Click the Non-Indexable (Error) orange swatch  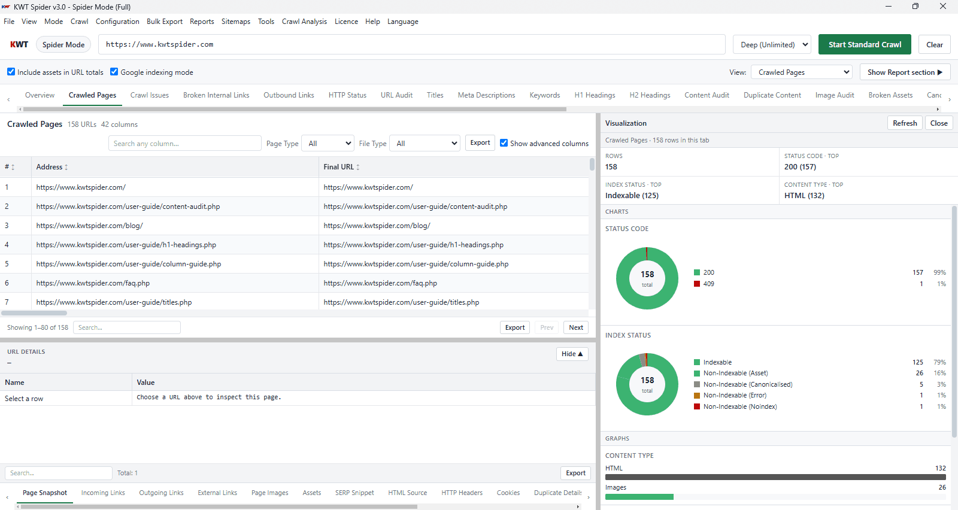pos(697,396)
